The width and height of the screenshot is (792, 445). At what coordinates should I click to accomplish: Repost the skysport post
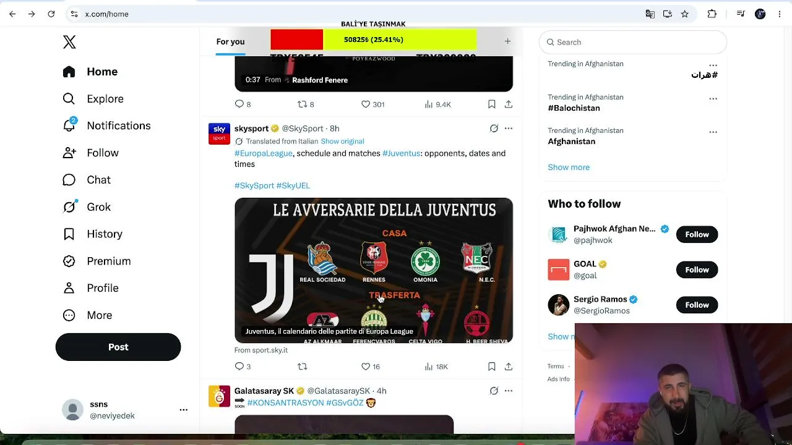tap(303, 367)
